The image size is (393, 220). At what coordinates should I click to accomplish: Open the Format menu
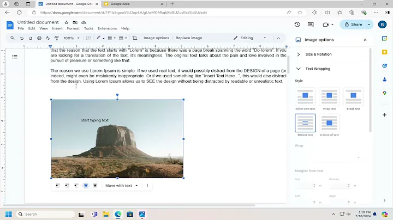click(73, 28)
